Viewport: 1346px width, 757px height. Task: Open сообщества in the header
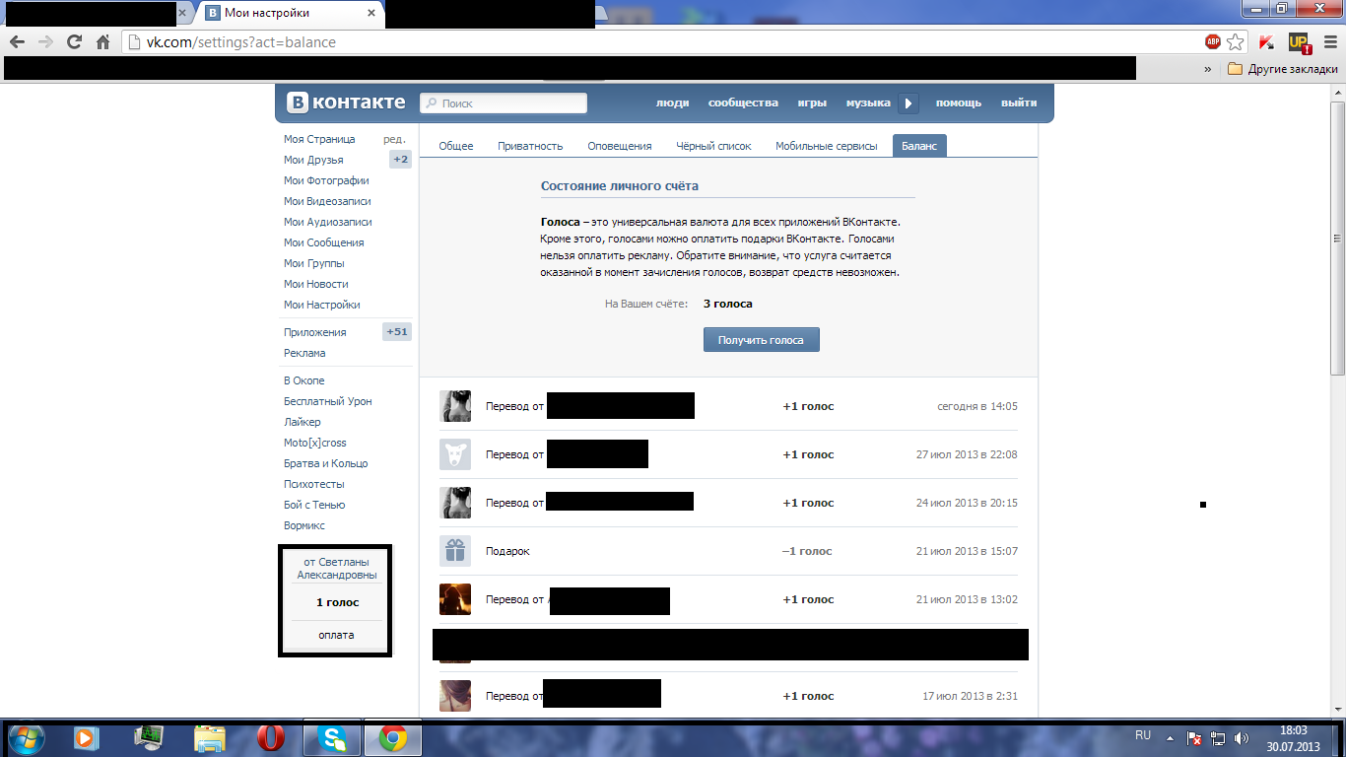coord(743,103)
